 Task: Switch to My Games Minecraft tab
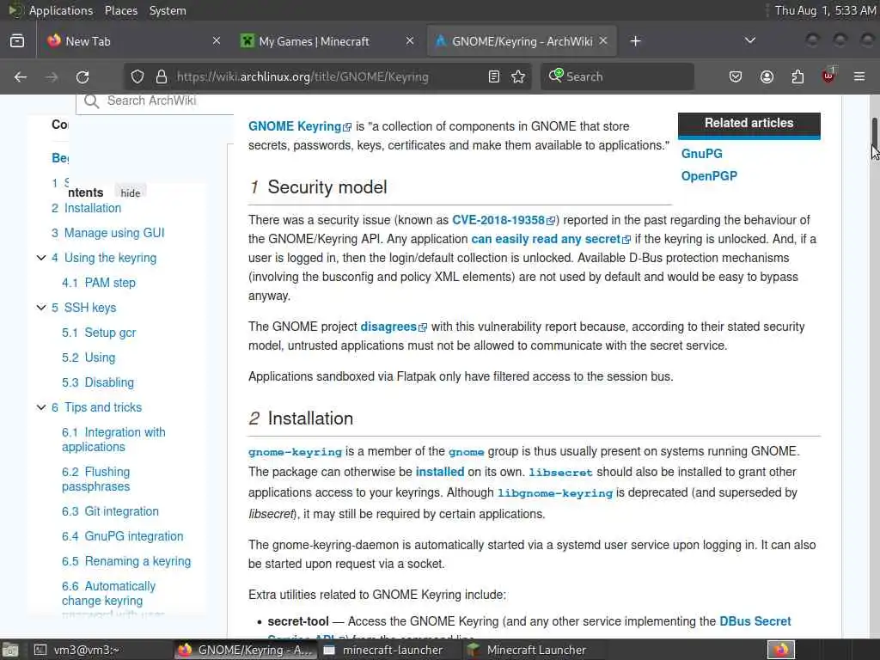coord(327,41)
